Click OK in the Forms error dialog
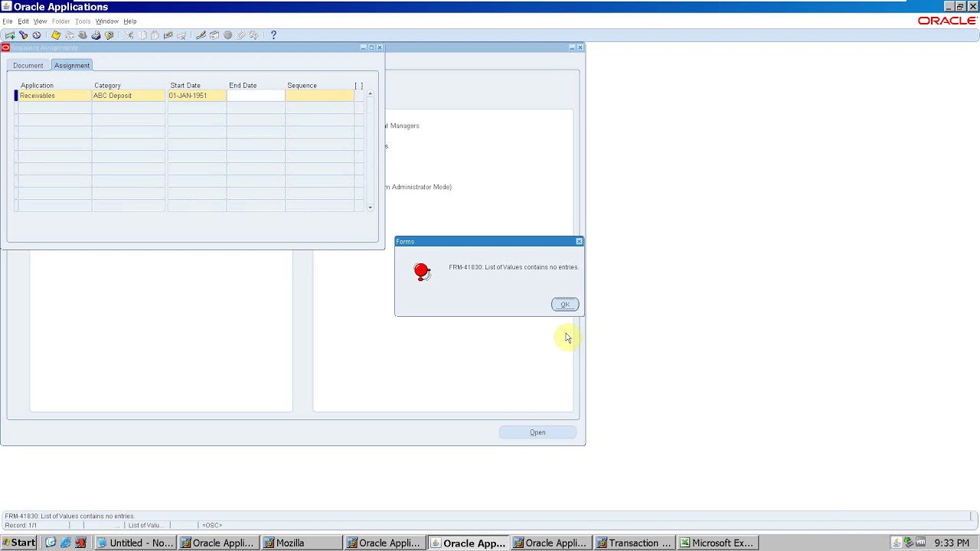This screenshot has height=551, width=980. [x=565, y=305]
